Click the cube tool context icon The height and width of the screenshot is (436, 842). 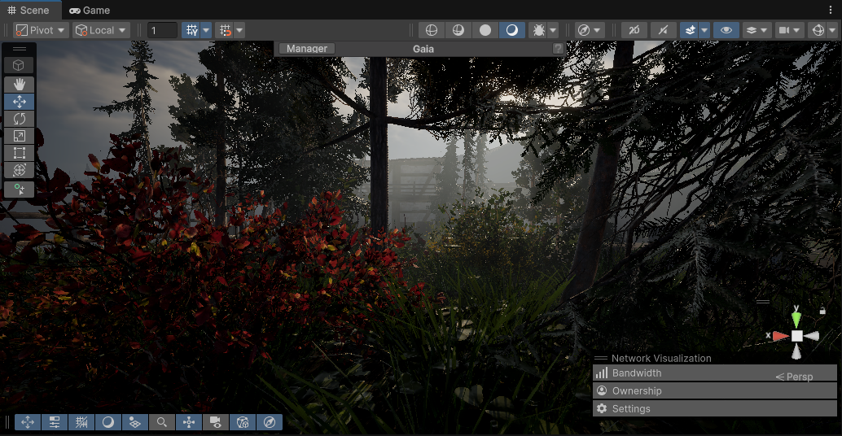pos(20,65)
